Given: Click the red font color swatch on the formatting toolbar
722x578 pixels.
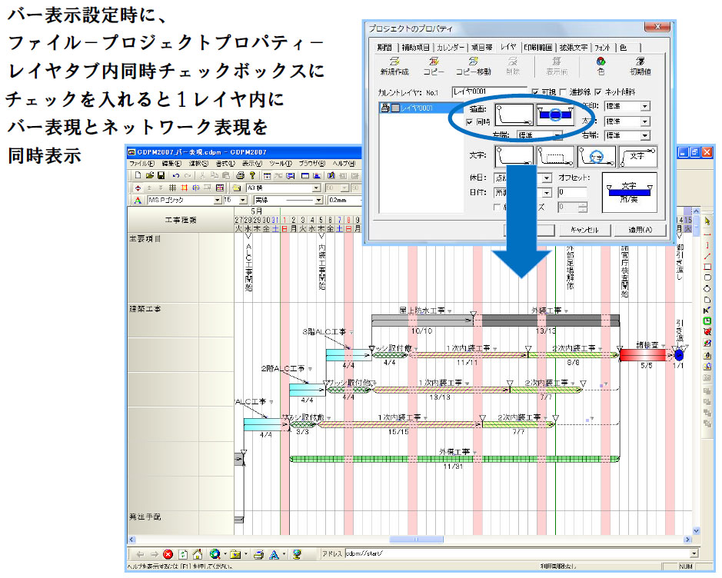Looking at the screenshot, I should pyautogui.click(x=137, y=198).
